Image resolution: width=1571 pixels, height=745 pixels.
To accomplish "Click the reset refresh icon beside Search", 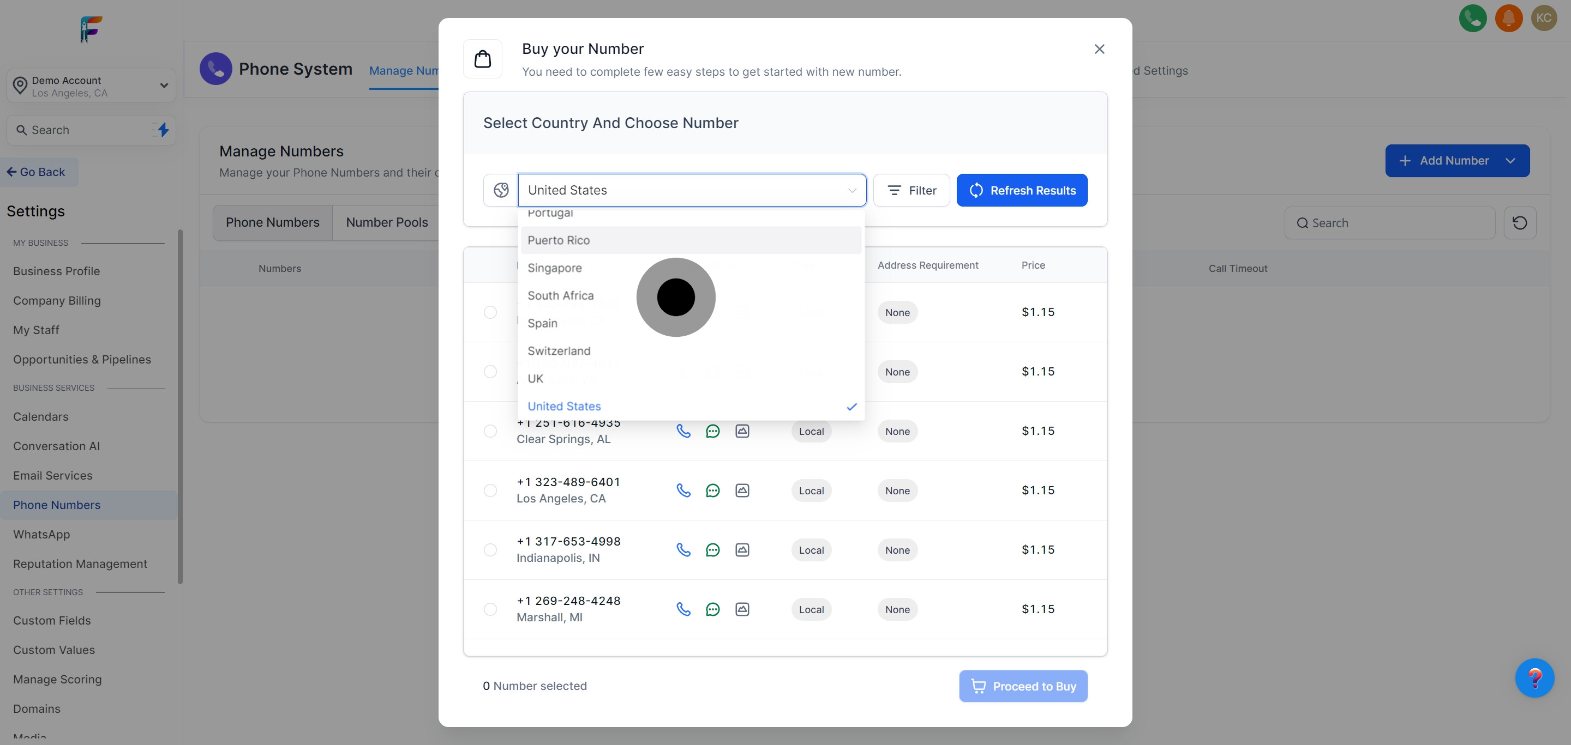I will tap(1519, 223).
